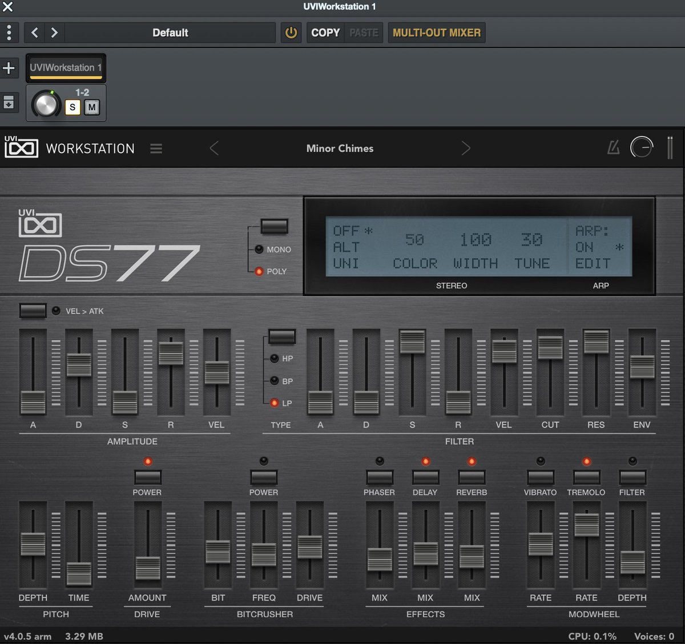The image size is (685, 644).
Task: Click the master volume knob in Workstation header
Action: [642, 148]
